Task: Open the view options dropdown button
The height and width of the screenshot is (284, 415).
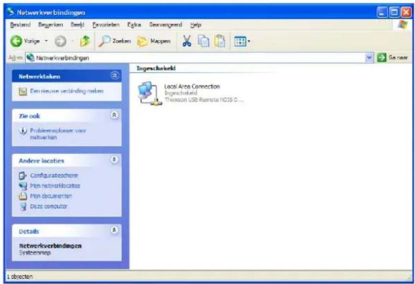Action: [x=242, y=41]
